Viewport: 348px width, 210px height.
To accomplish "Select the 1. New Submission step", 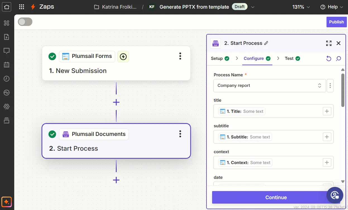I will [x=116, y=64].
